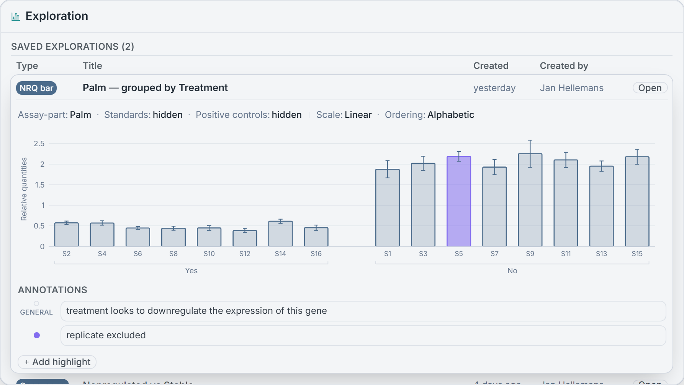684x385 pixels.
Task: Click the S13 bar in chart
Action: tap(601, 206)
